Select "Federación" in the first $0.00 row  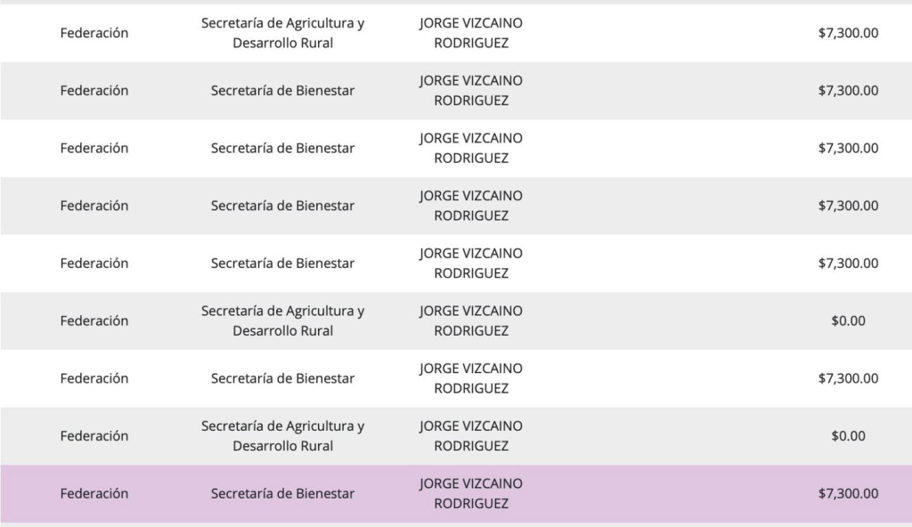pyautogui.click(x=94, y=320)
